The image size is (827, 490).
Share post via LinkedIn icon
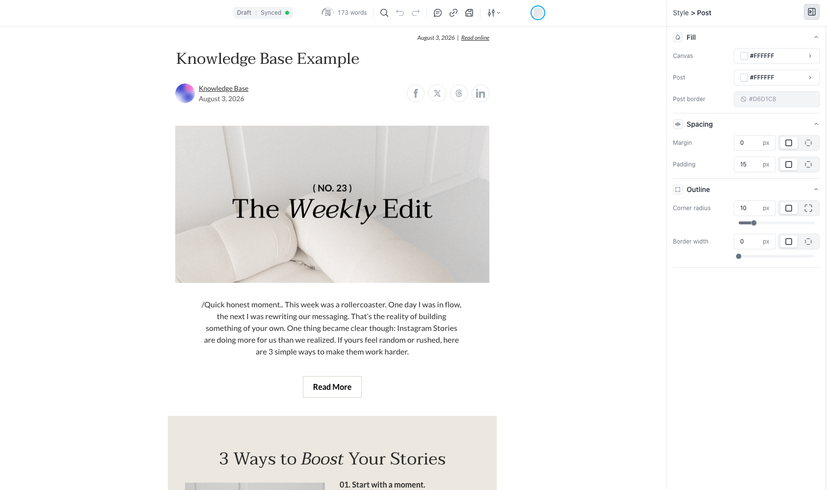[x=480, y=93]
